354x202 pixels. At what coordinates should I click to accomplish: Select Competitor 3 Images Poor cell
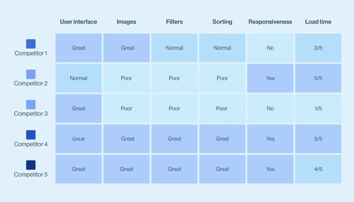click(x=126, y=109)
